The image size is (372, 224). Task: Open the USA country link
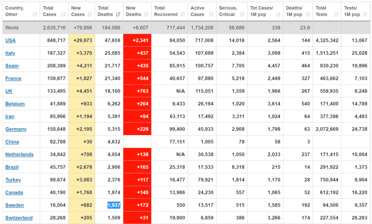click(10, 40)
